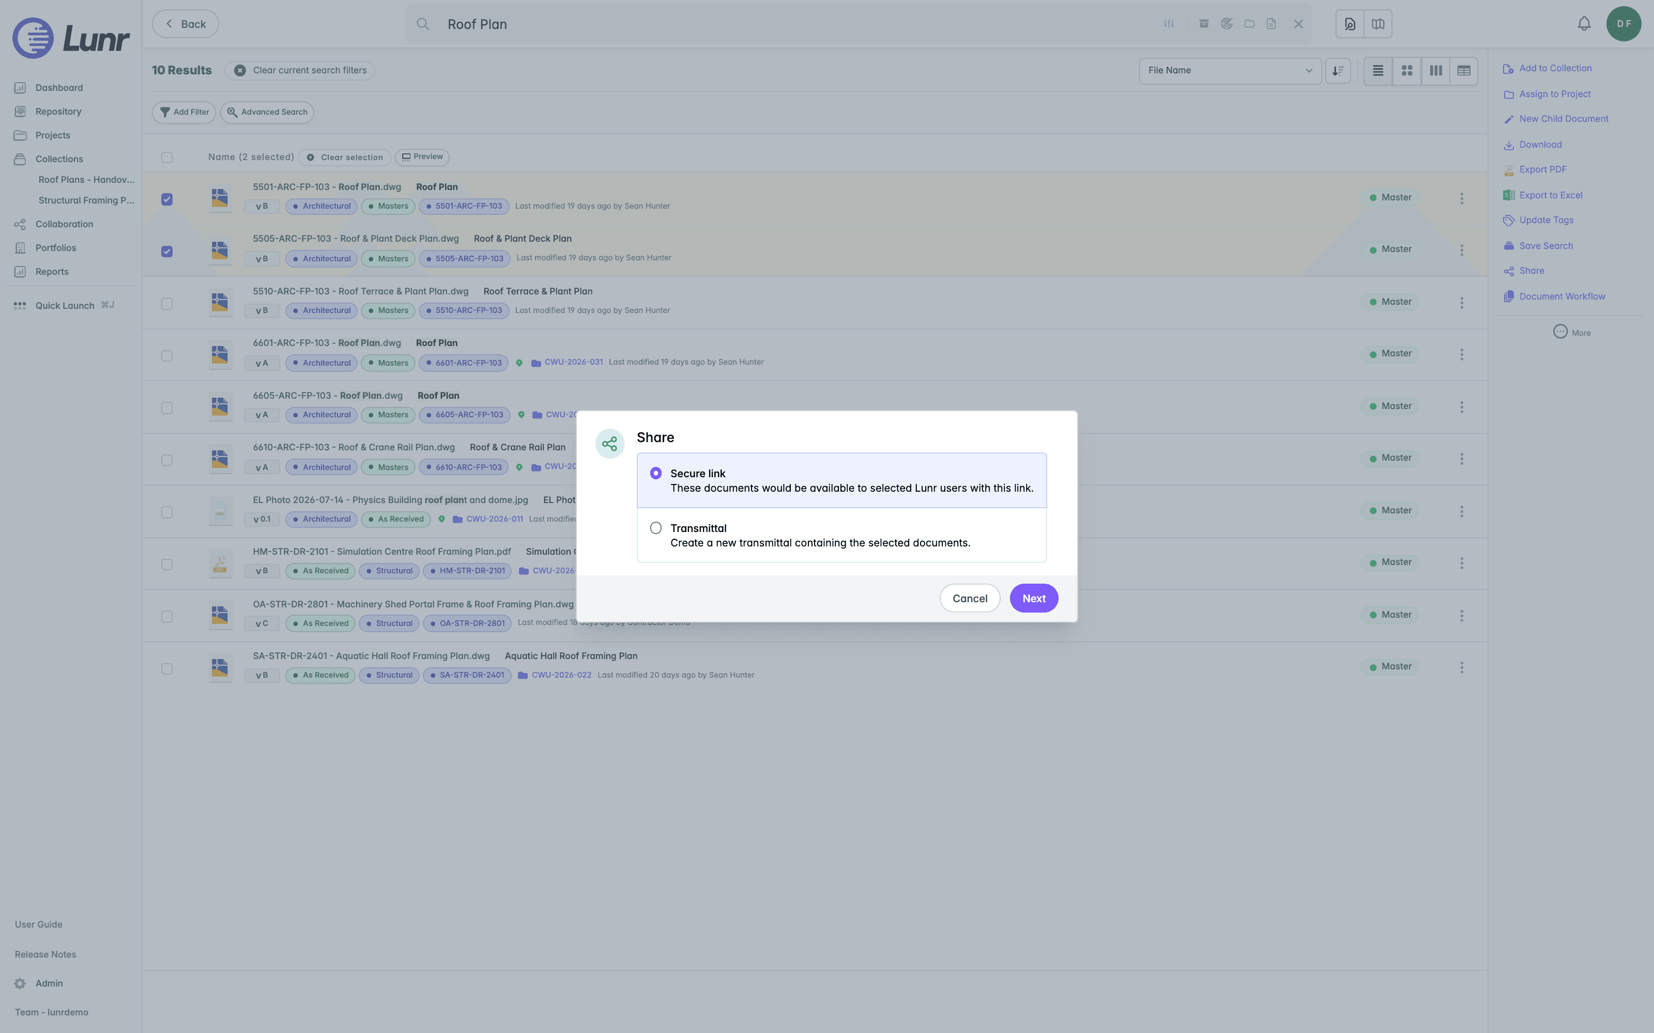Open Quick Launch in the sidebar
The height and width of the screenshot is (1033, 1654).
click(64, 305)
